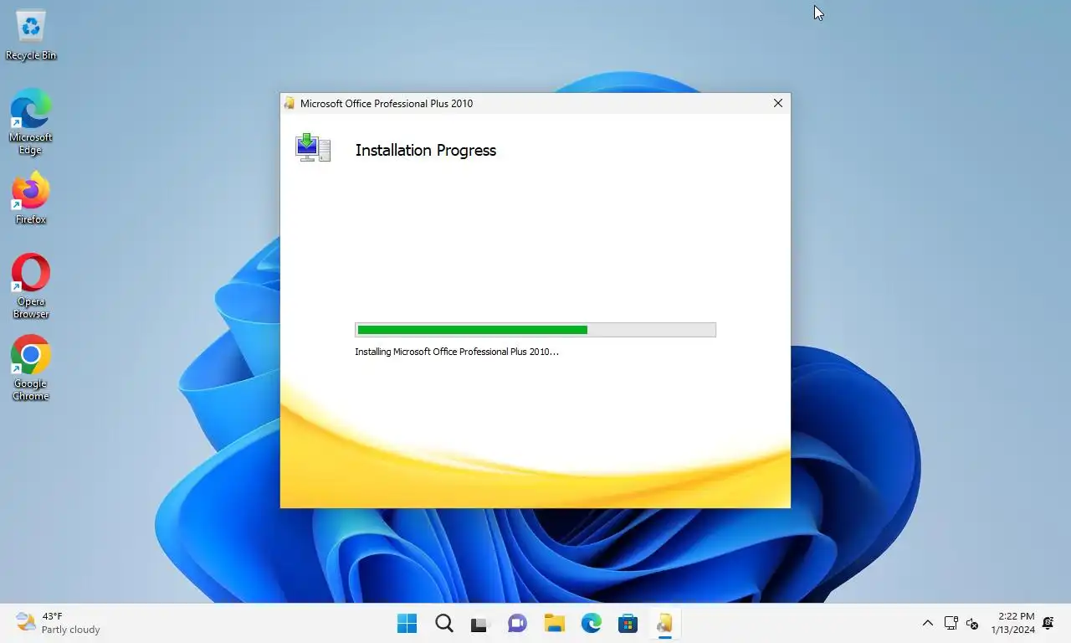Image resolution: width=1071 pixels, height=643 pixels.
Task: Click the "Installing Microsoft Office Professional Plus 2010..." status
Action: point(457,352)
